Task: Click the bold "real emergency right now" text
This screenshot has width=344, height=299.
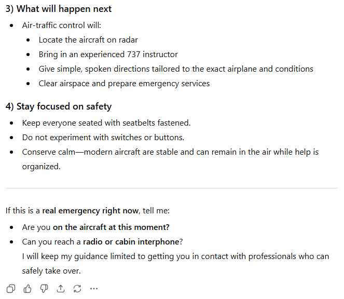Action: [x=90, y=211]
